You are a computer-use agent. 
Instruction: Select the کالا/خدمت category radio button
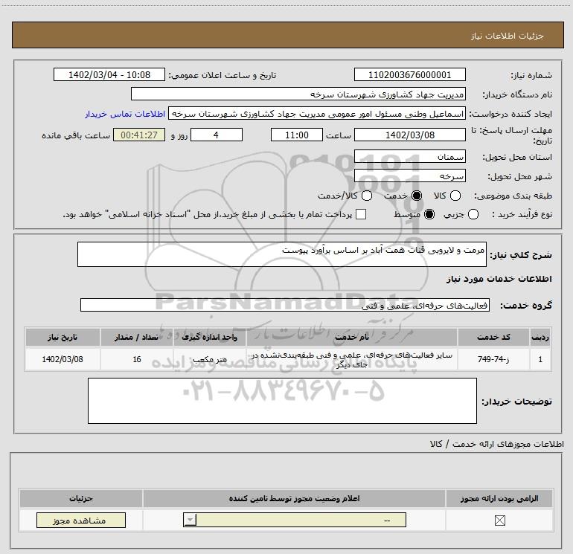(x=367, y=196)
